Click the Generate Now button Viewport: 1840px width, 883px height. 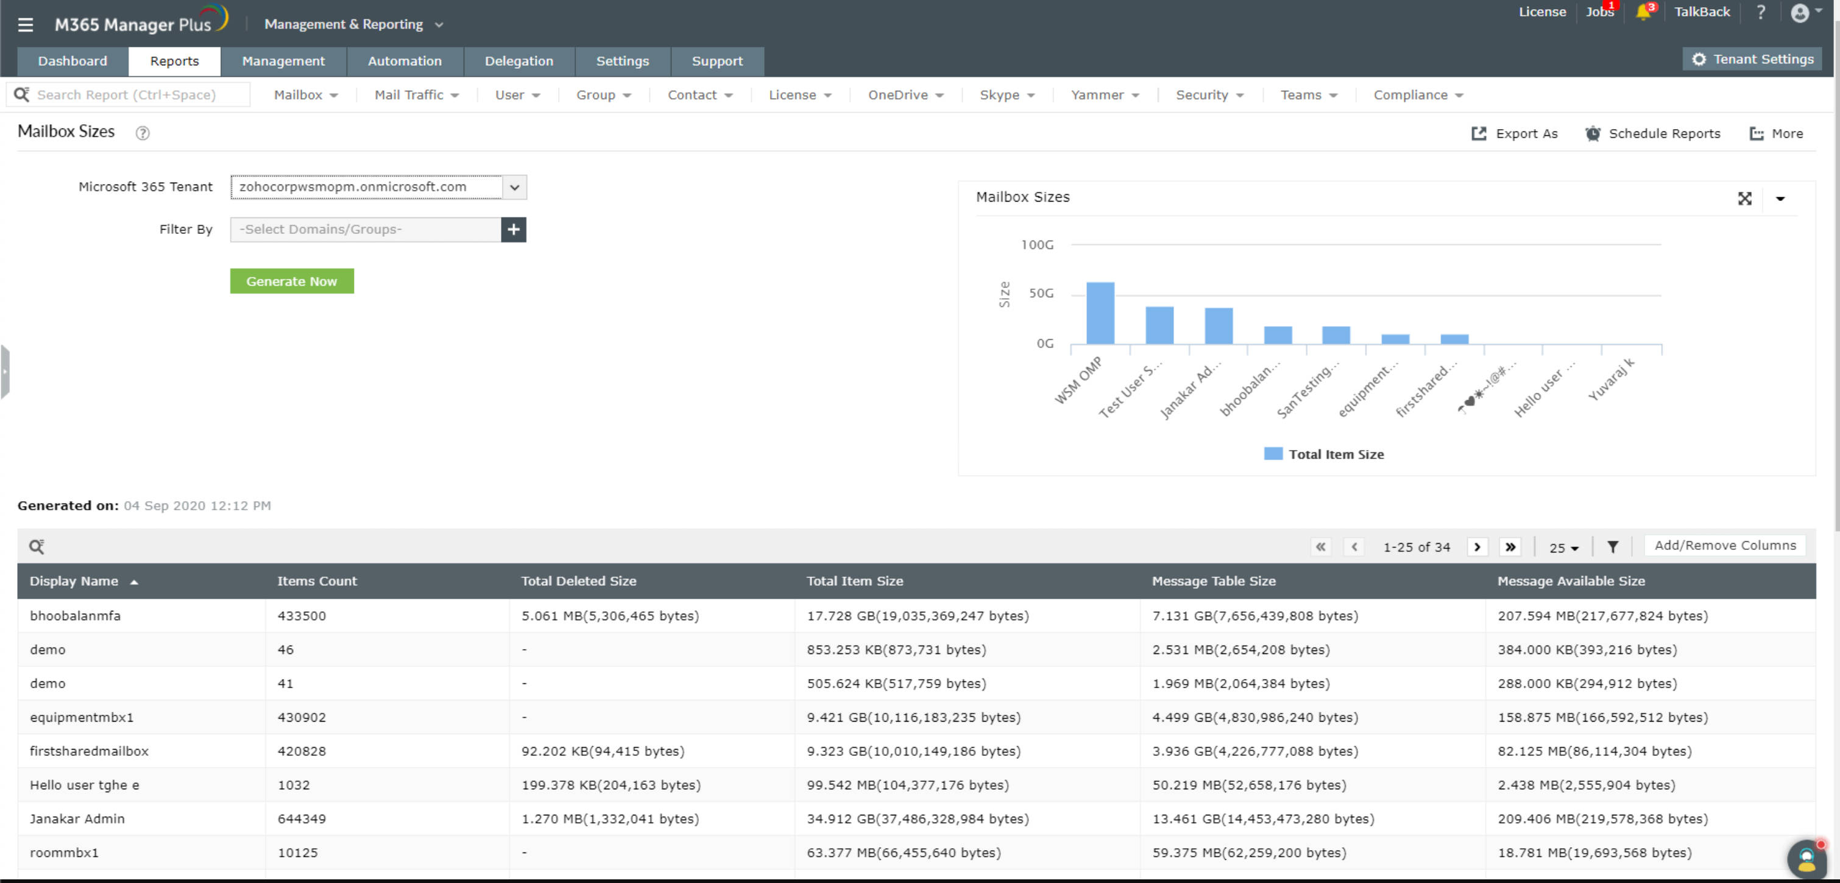[291, 281]
